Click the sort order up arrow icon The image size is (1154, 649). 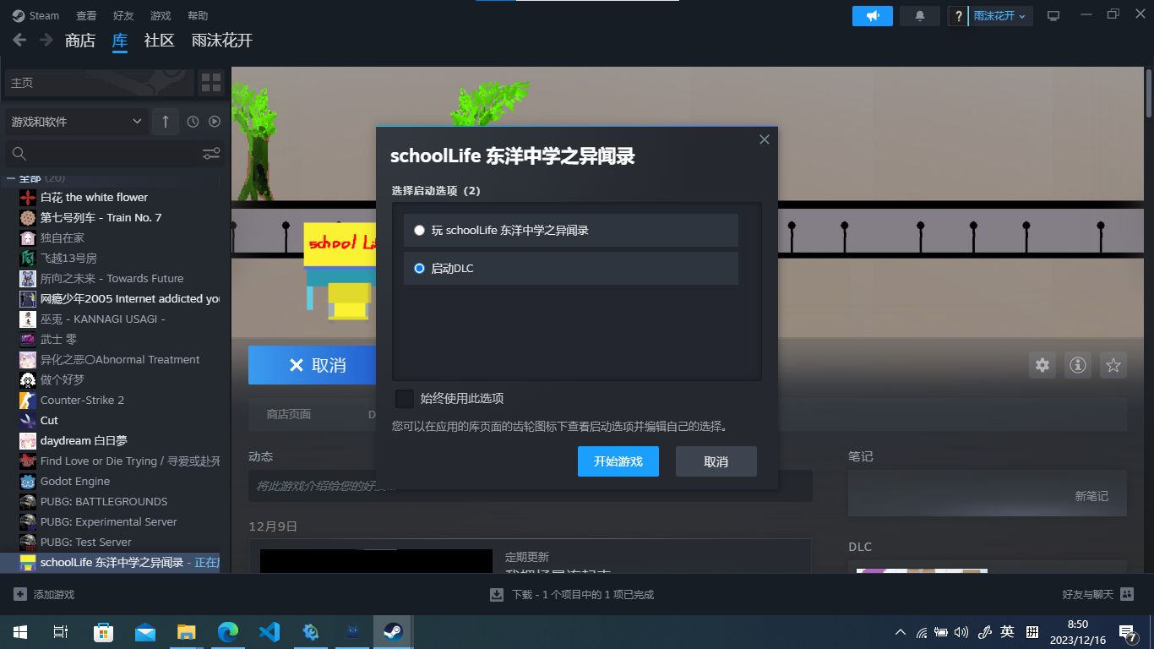pos(165,122)
